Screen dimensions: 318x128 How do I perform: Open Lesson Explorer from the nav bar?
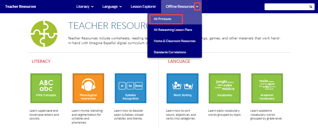pyautogui.click(x=143, y=6)
